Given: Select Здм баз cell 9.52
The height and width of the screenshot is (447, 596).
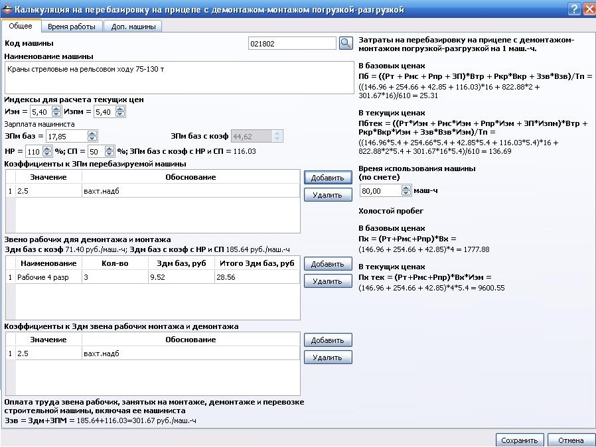Looking at the screenshot, I should (181, 277).
